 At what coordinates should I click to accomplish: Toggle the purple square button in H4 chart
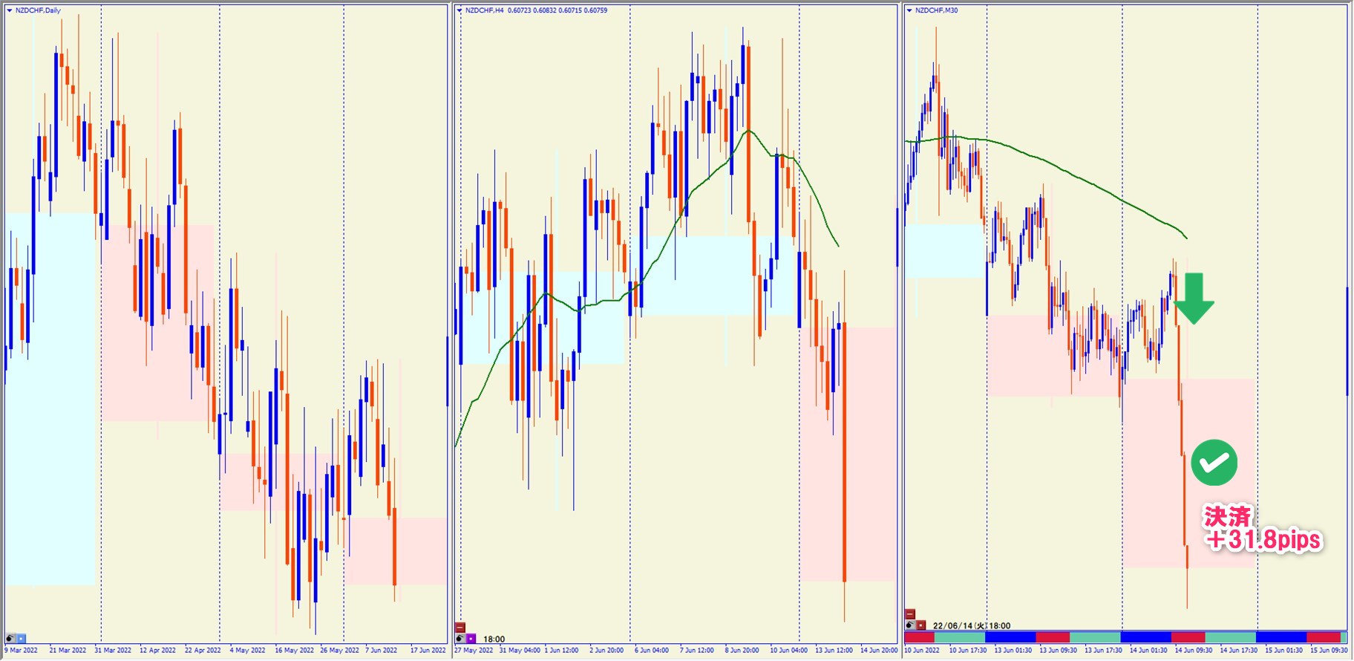[x=471, y=638]
